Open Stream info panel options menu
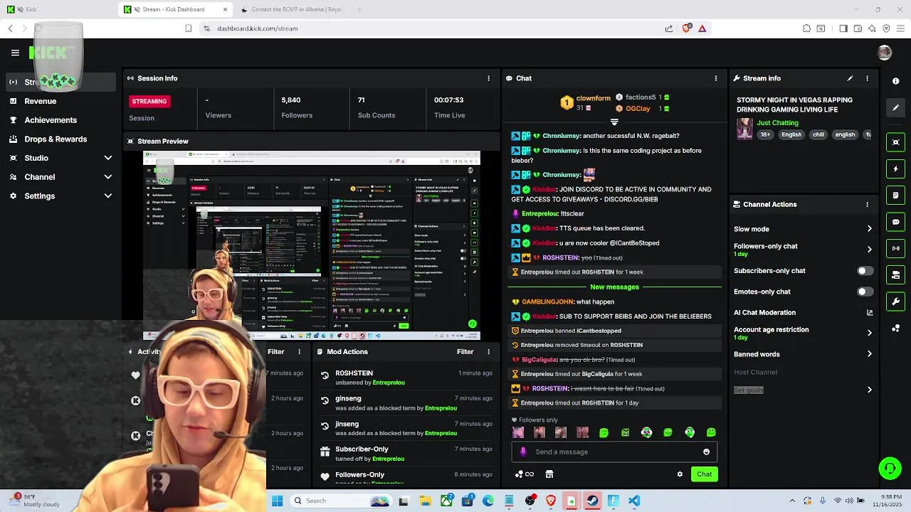This screenshot has height=512, width=911. [867, 78]
